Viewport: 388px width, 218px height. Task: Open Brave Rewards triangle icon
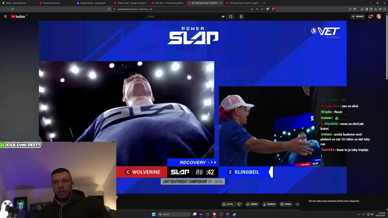click(x=273, y=9)
